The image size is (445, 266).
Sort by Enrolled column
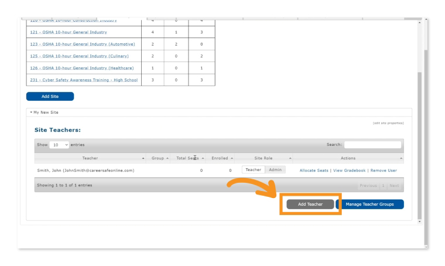pos(220,158)
